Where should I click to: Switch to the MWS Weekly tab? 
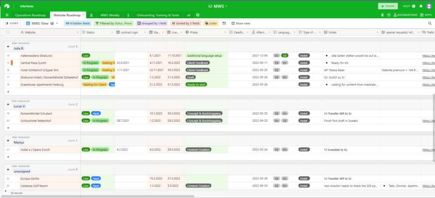tap(110, 15)
